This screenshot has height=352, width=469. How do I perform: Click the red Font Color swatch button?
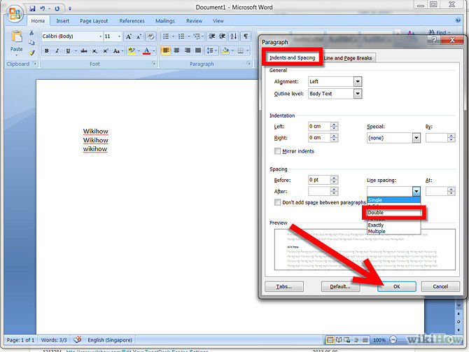[x=147, y=51]
